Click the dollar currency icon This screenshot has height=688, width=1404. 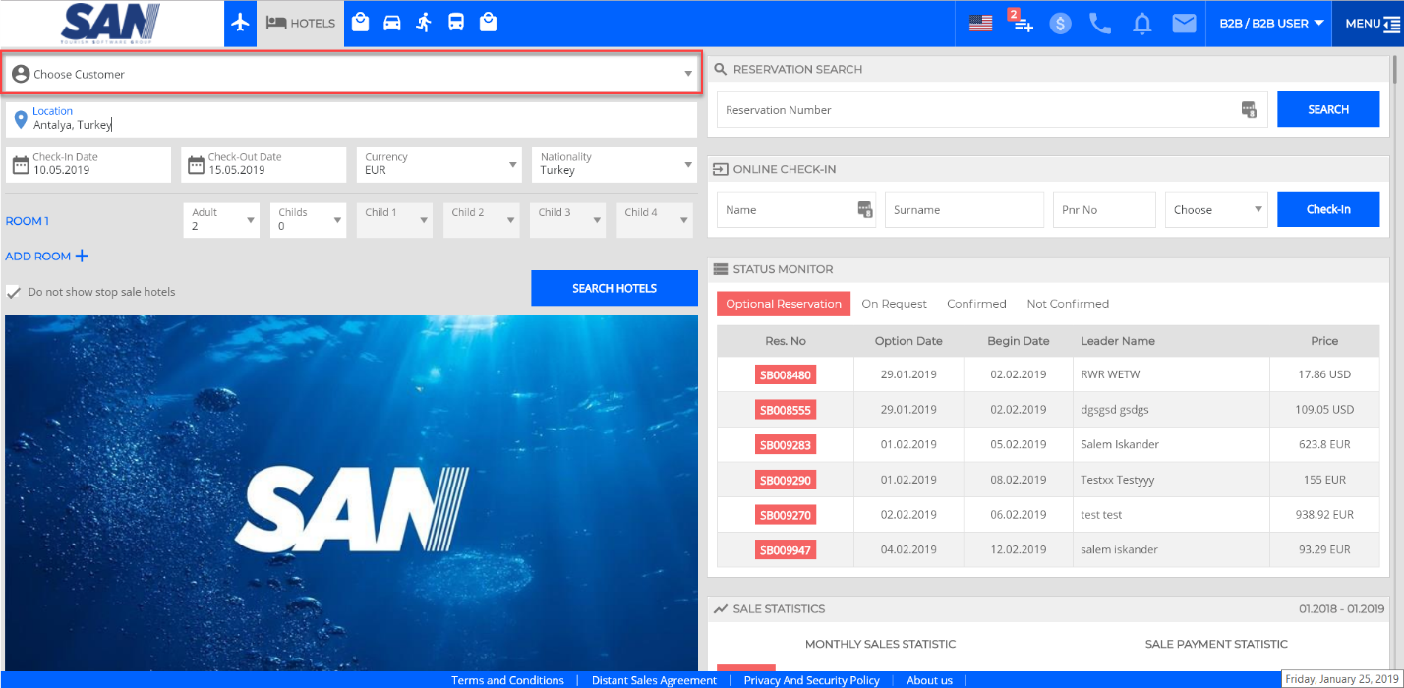tap(1060, 24)
